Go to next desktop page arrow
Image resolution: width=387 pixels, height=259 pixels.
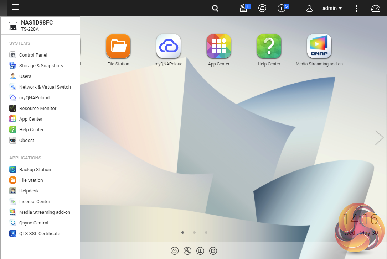pos(379,138)
